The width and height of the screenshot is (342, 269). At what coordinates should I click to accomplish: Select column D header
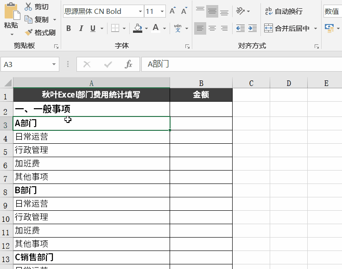pos(289,83)
